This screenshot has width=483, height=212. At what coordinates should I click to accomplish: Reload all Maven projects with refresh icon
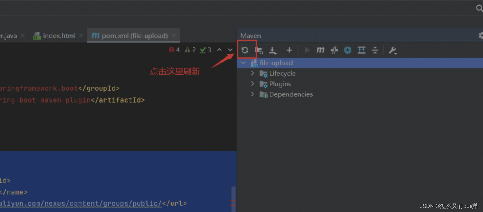(245, 50)
